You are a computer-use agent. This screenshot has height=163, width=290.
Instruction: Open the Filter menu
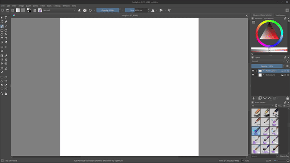[x=43, y=6]
